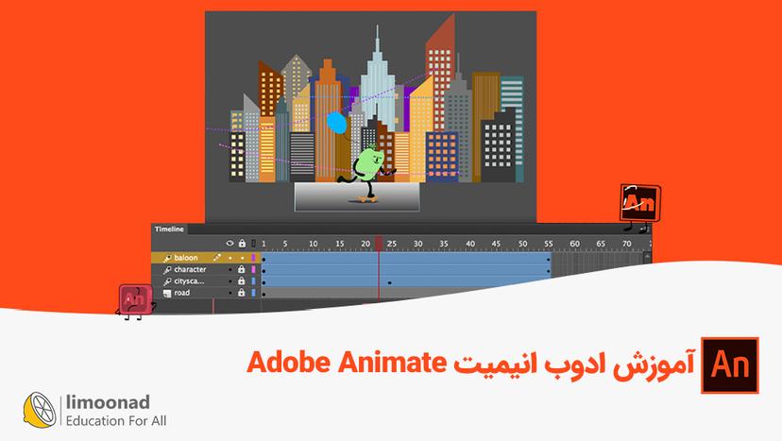Select the character layer name
782x441 pixels.
(x=190, y=269)
